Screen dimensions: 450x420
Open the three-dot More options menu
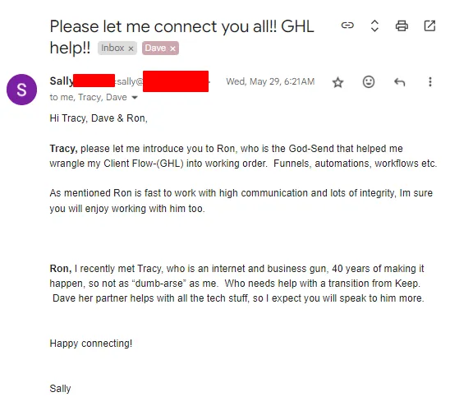[430, 82]
